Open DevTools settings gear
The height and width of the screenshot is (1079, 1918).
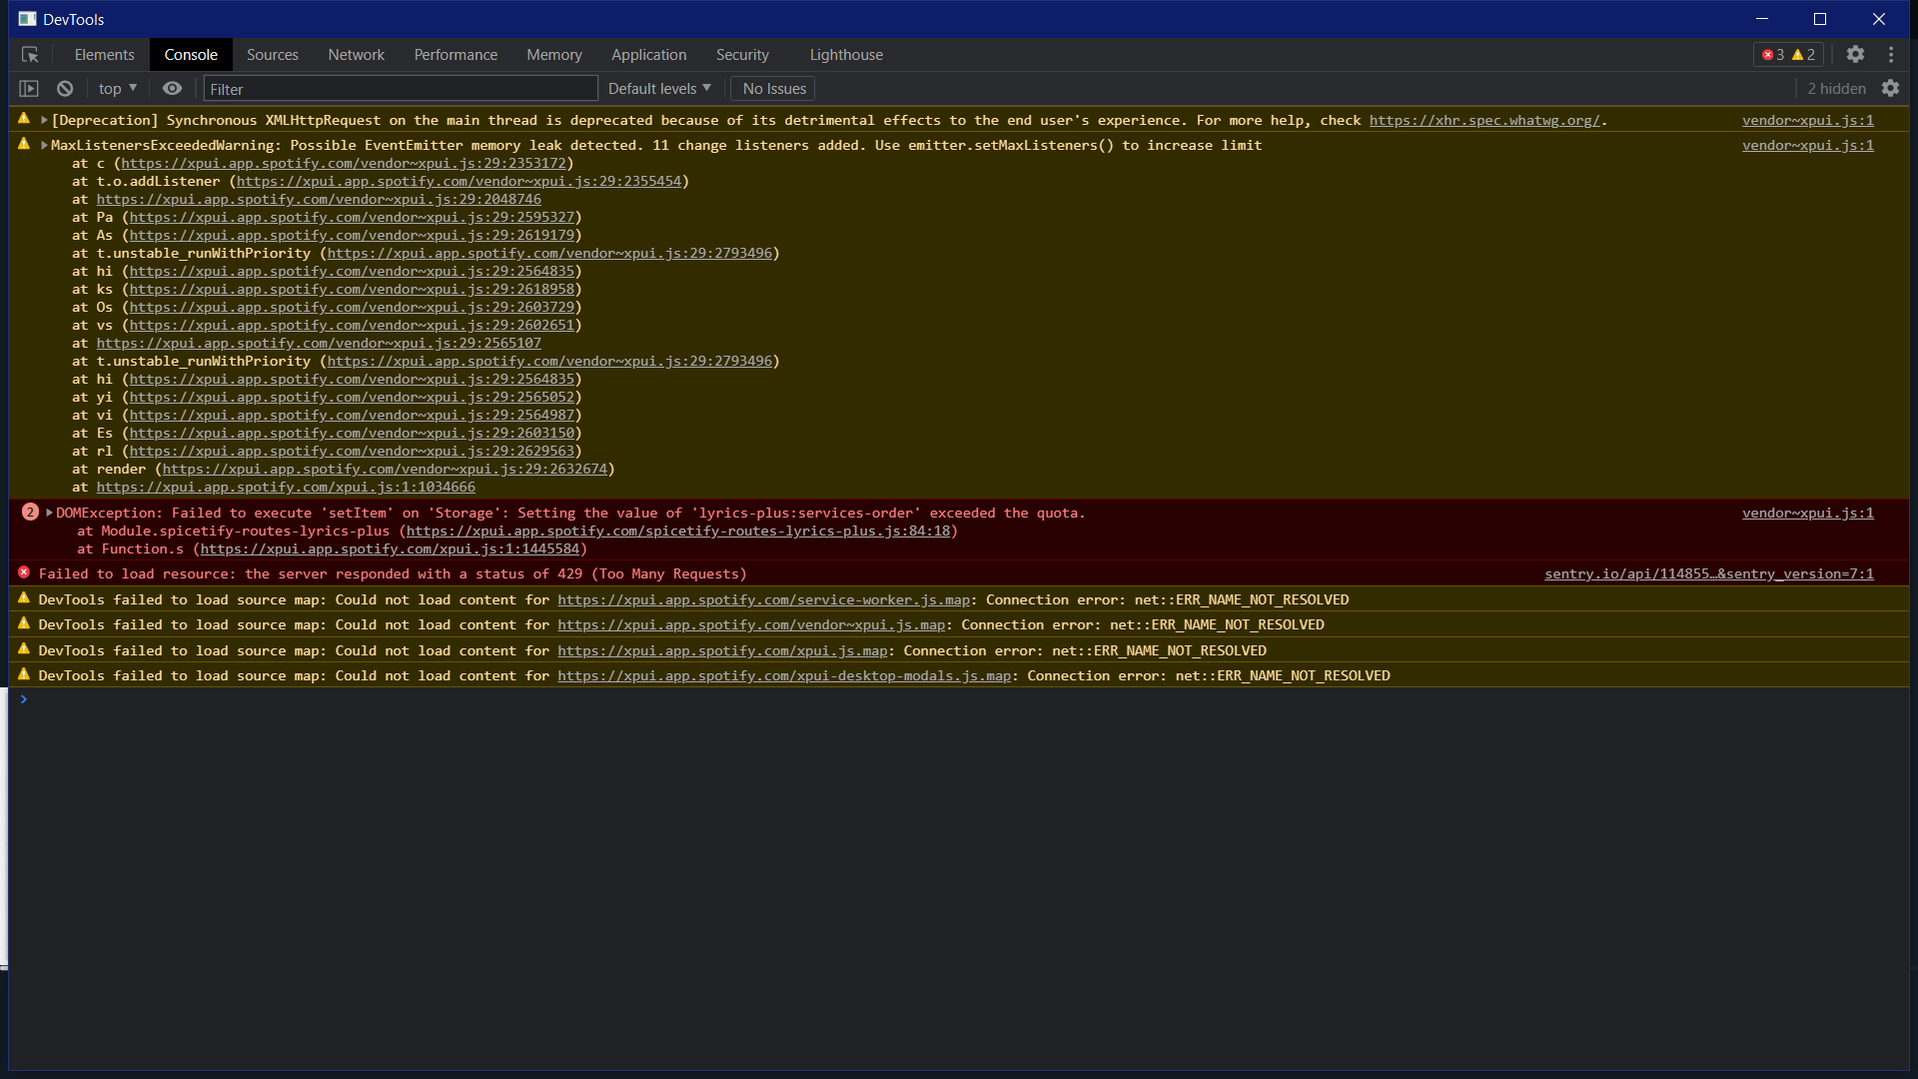(x=1856, y=55)
